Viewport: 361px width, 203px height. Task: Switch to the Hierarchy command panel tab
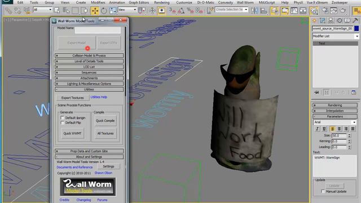(331, 21)
